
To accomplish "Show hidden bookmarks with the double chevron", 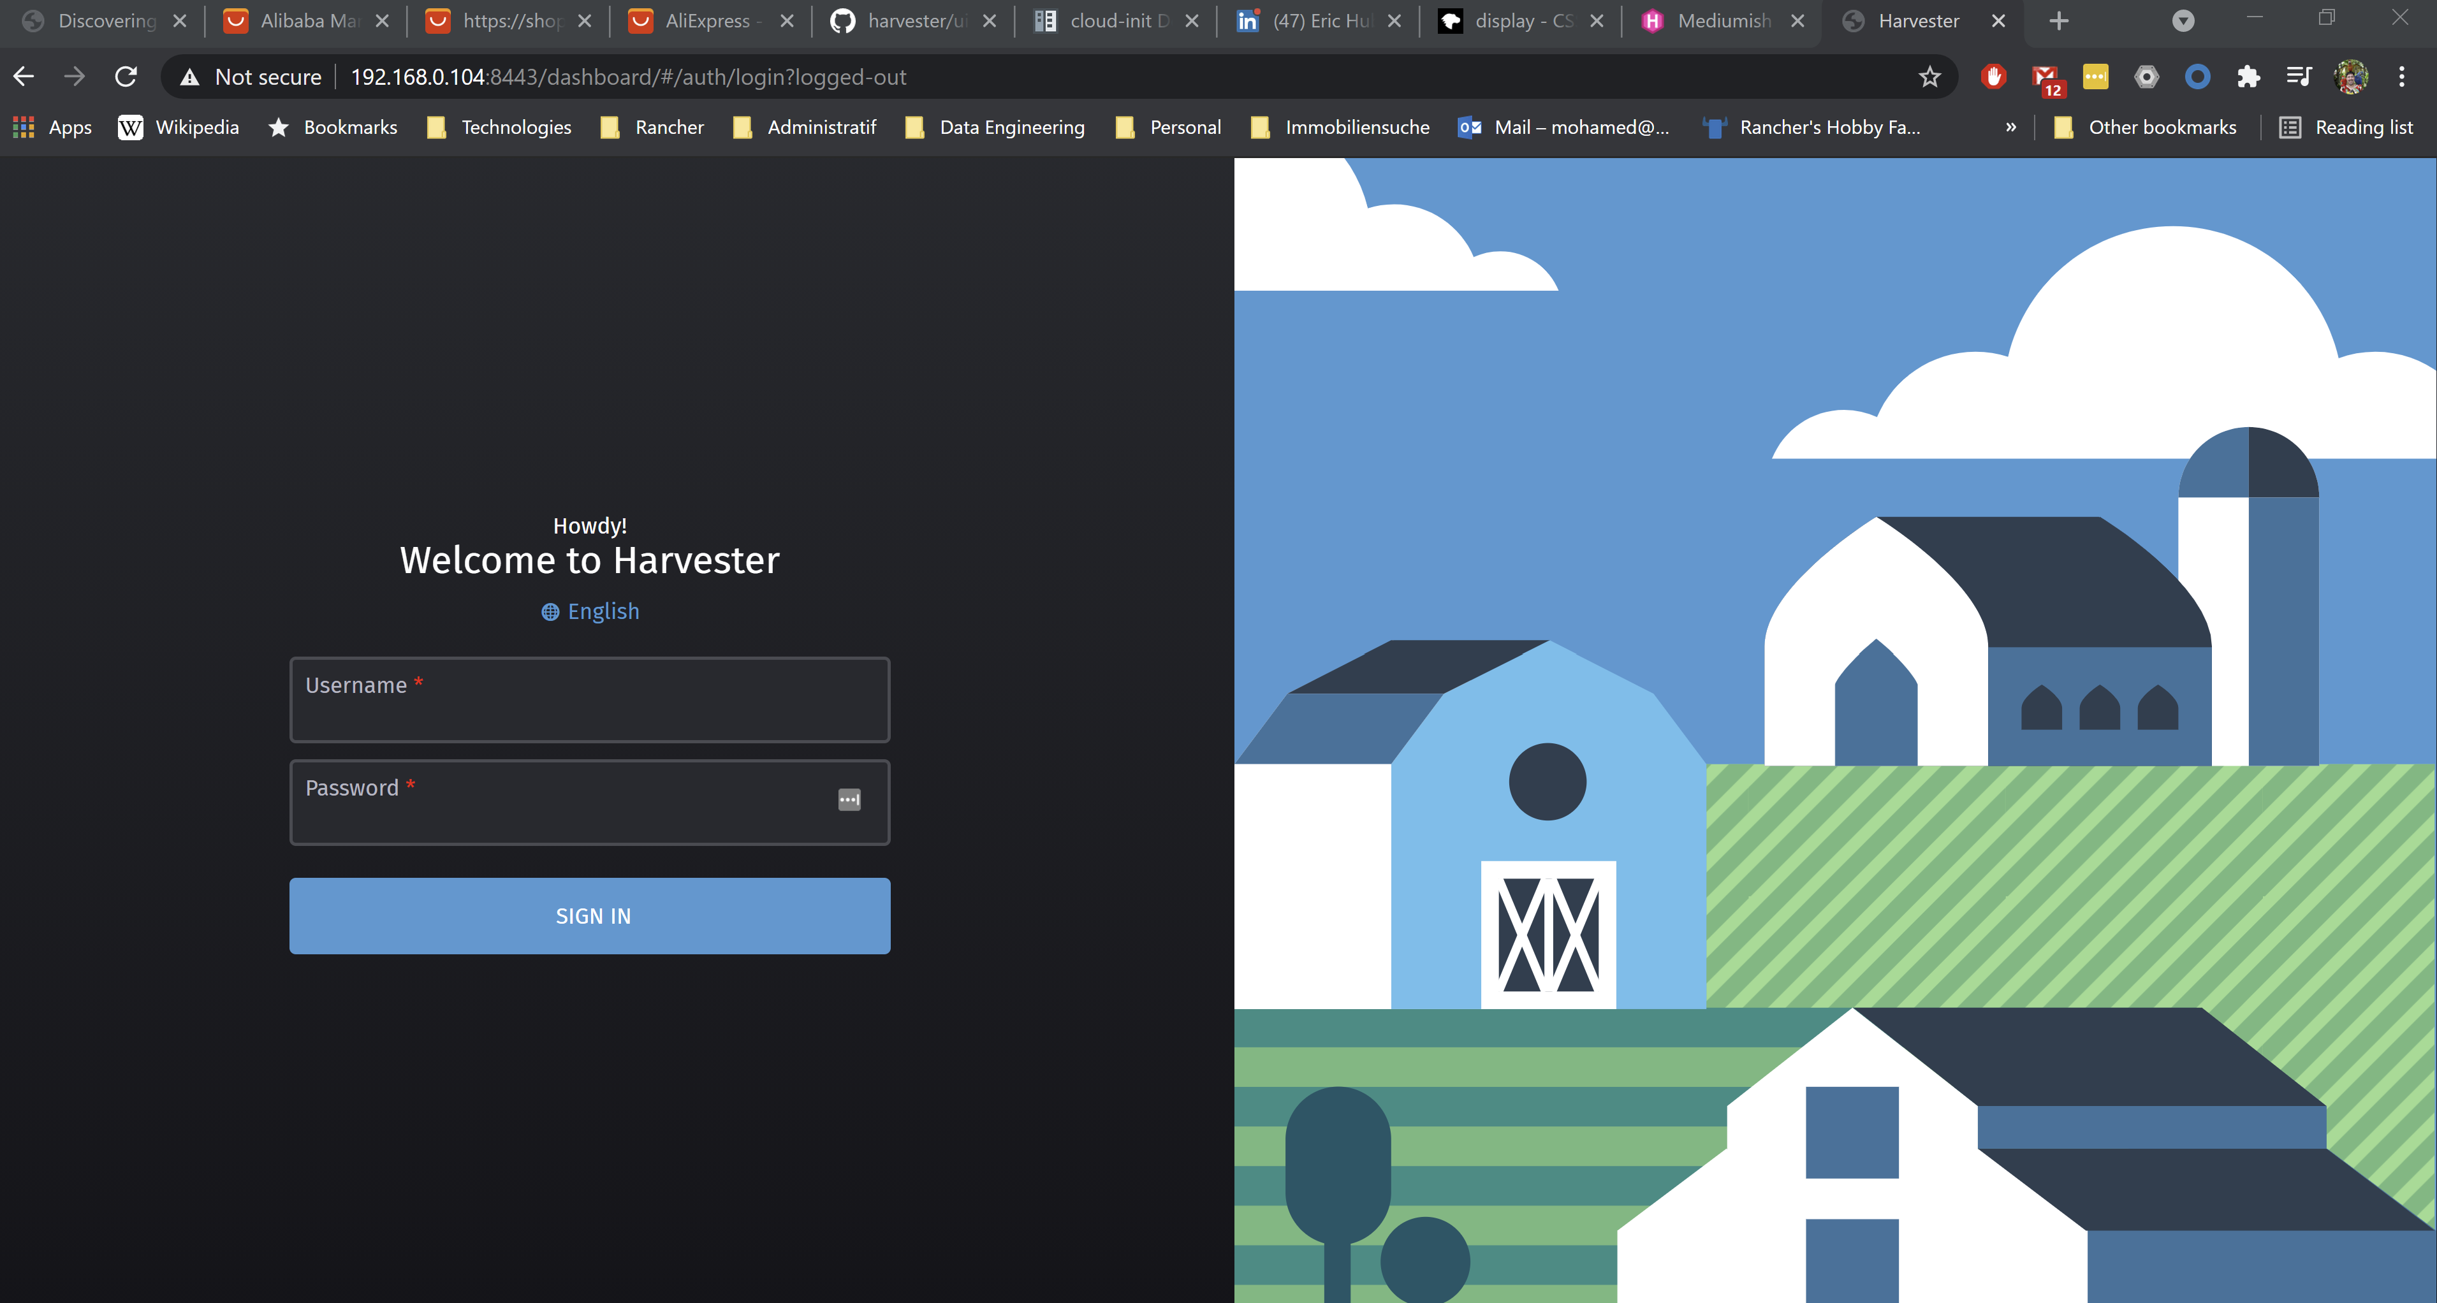I will 2010,127.
